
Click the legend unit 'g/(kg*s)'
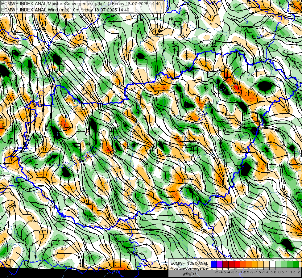189,274
